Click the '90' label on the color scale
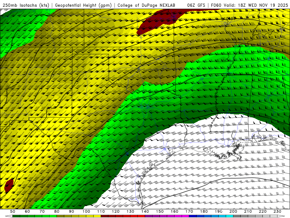This screenshot has height=218, width=290. click(x=71, y=211)
